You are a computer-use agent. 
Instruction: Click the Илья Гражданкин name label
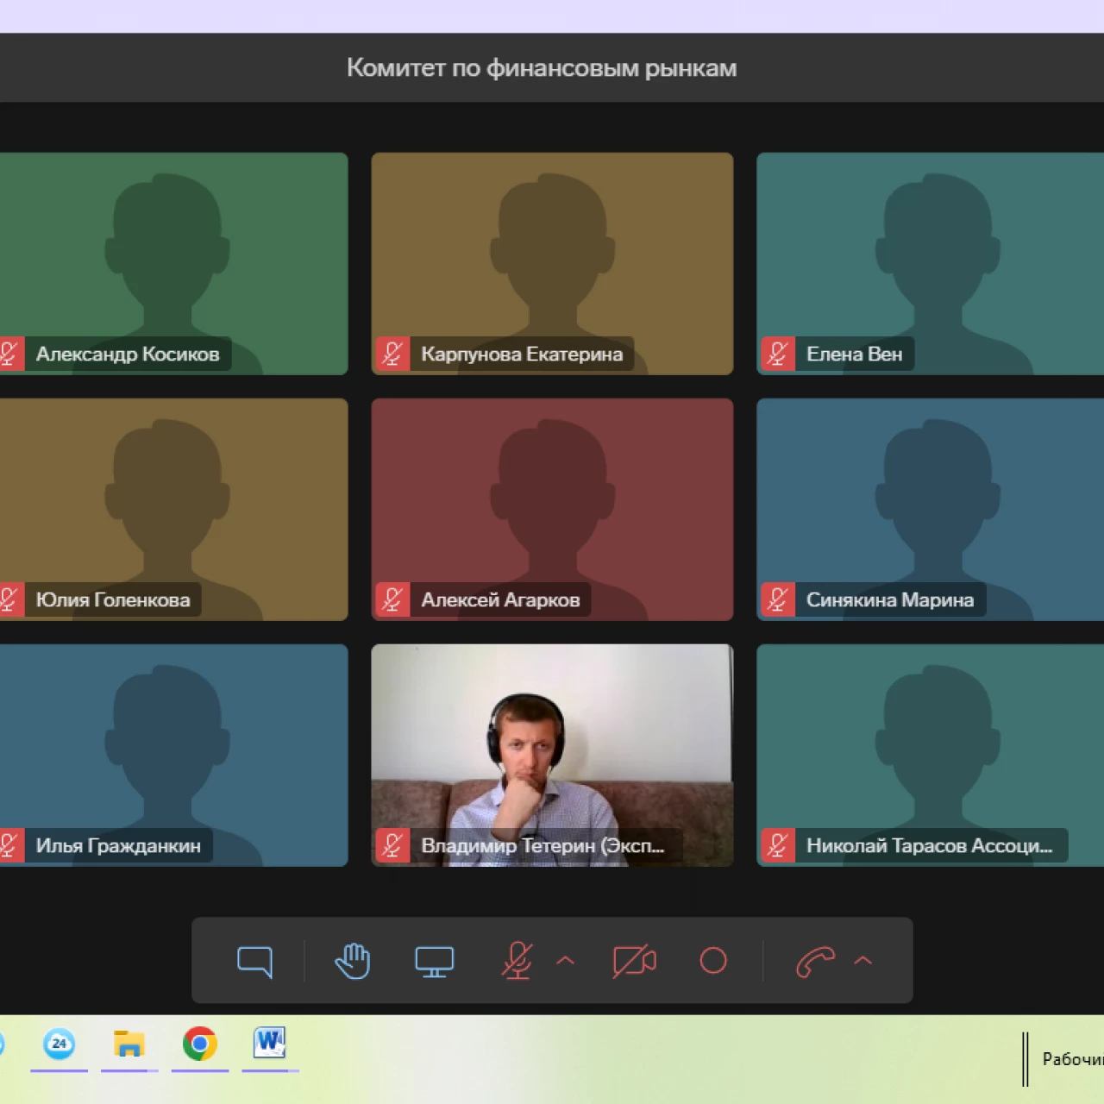(118, 845)
